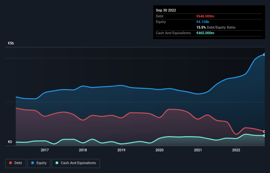Screen dimensions: 270x173
Task: Click the €5b y-axis label
Action: [x=11, y=43]
